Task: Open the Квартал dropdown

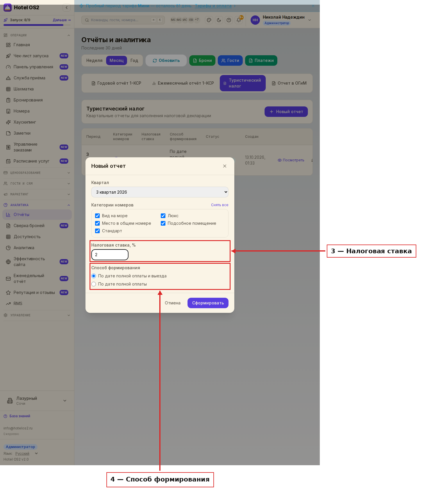Action: [x=160, y=192]
